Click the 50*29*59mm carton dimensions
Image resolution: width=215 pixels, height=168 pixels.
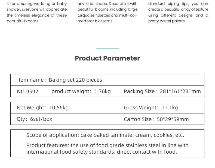(173, 119)
